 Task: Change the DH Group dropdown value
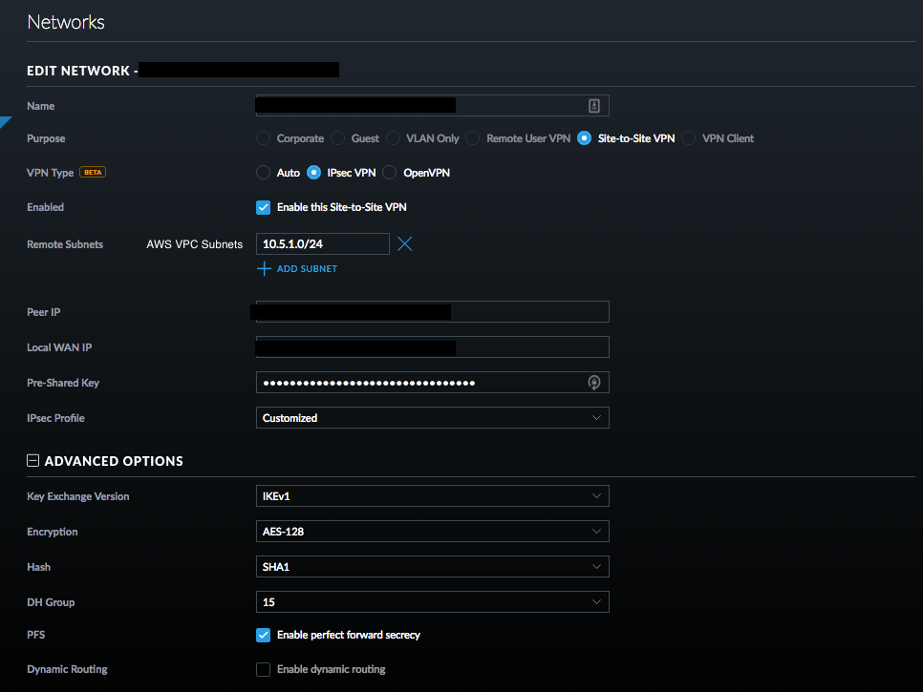[432, 602]
